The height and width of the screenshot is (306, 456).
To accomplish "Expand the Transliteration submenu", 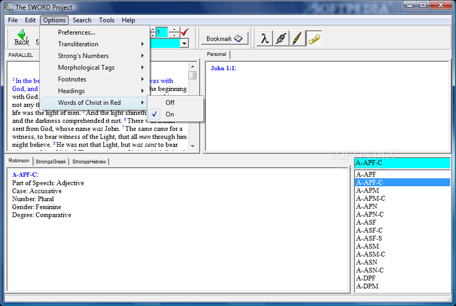I will click(x=95, y=44).
